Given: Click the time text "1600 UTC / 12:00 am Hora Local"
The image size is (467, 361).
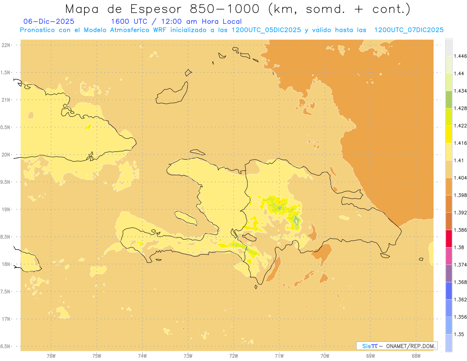Looking at the screenshot, I should tap(176, 21).
